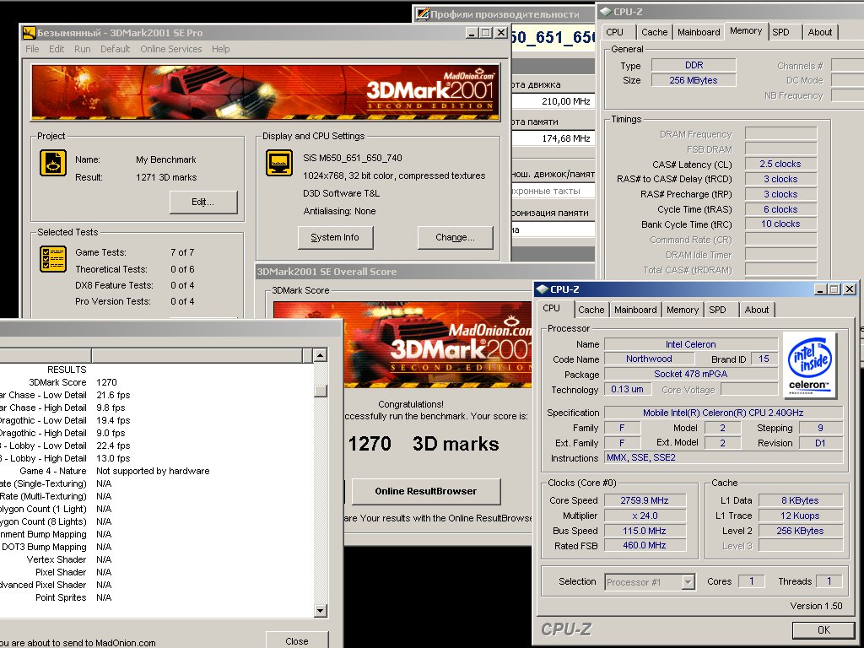Click the Instructions field MMX, SSE, SSE2
The image size is (864, 648).
[x=723, y=457]
